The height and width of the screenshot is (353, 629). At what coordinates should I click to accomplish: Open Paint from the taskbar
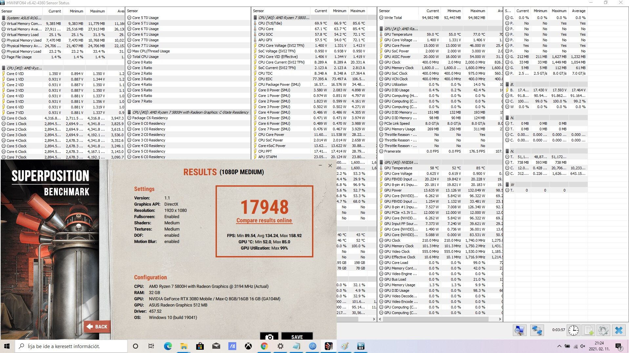click(345, 346)
